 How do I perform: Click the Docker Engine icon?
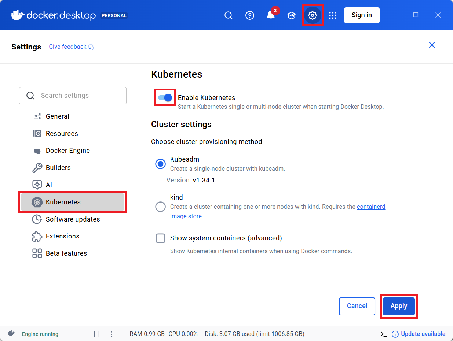tap(37, 151)
